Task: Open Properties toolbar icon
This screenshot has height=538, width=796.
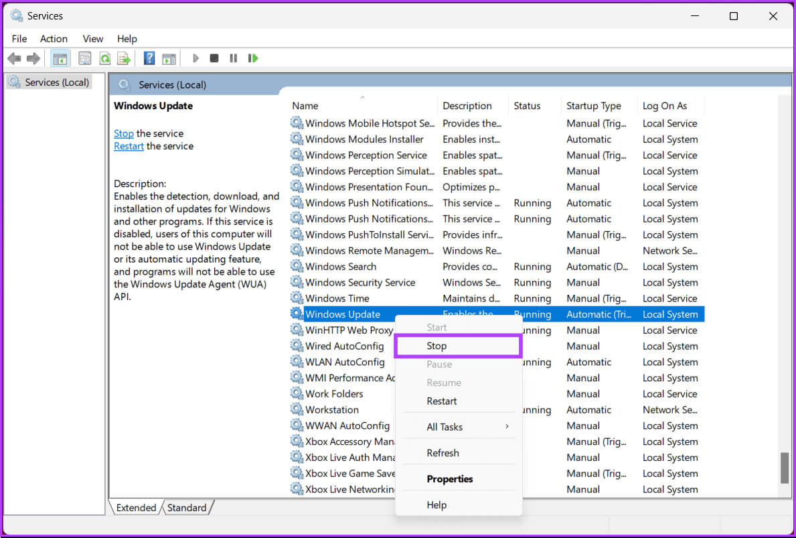Action: (85, 58)
